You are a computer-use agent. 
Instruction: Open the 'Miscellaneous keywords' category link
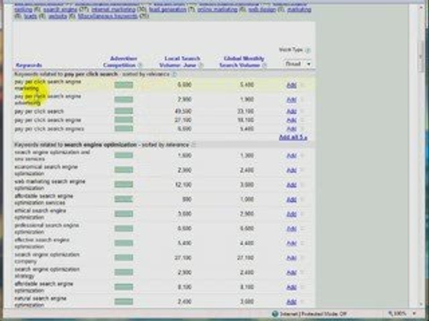coord(108,16)
